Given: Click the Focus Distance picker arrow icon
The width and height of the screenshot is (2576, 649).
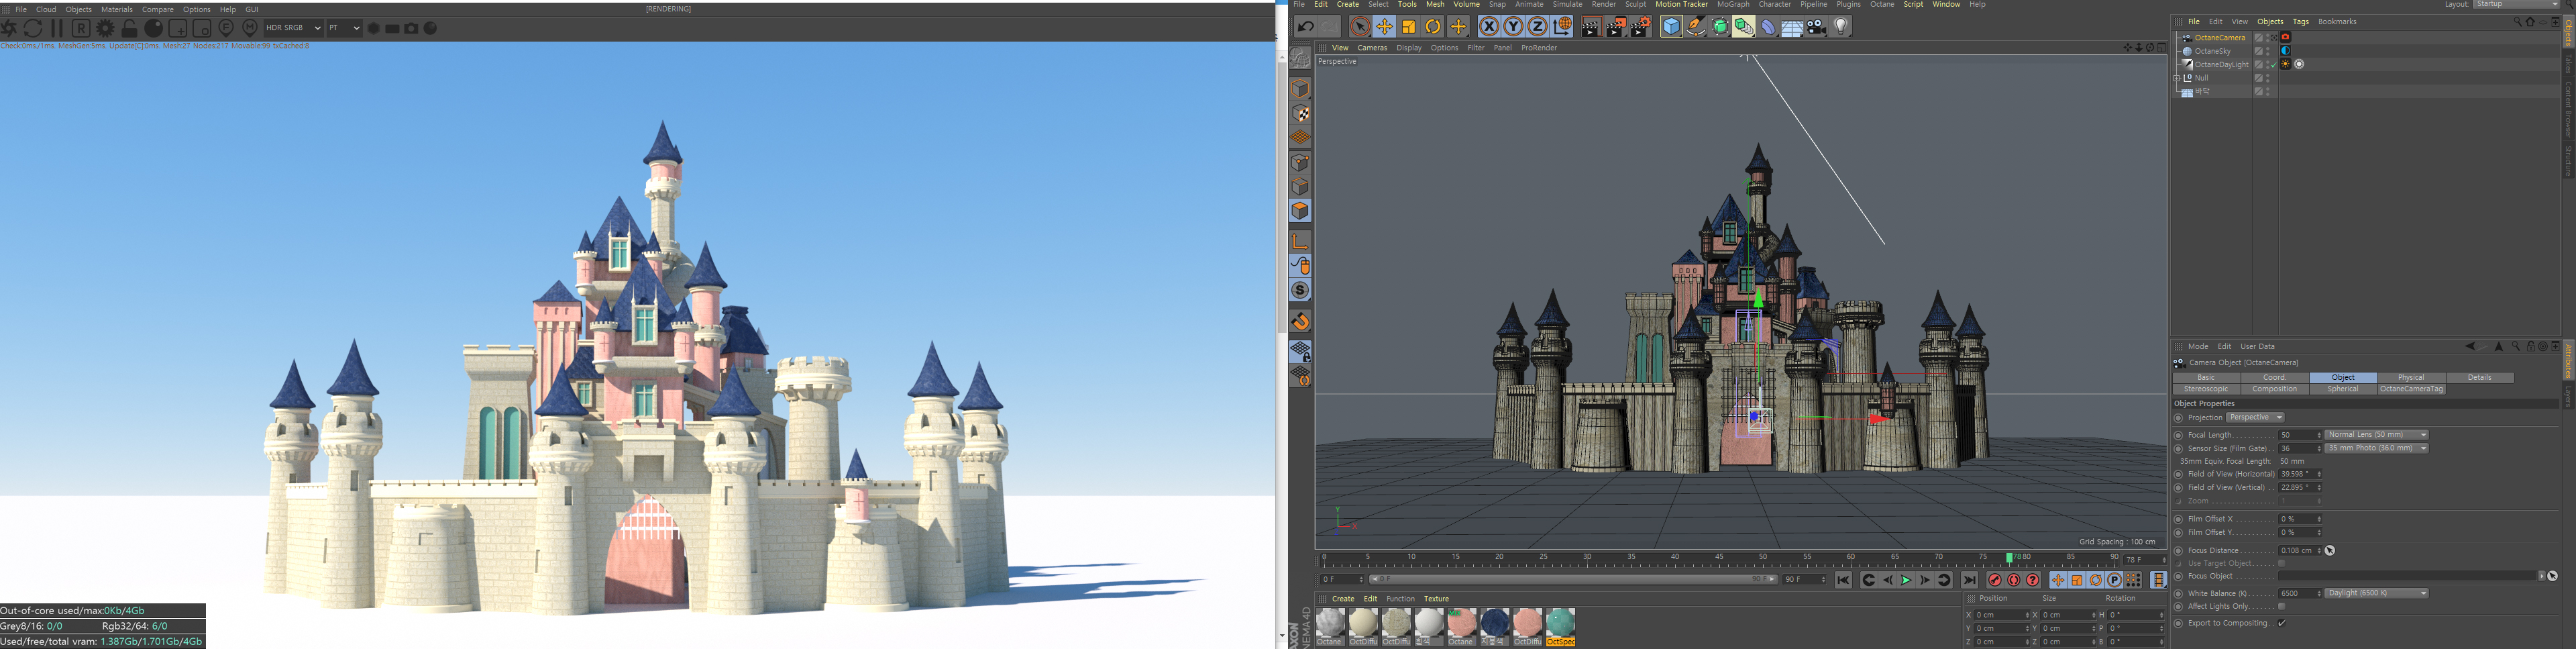Looking at the screenshot, I should click(2329, 550).
